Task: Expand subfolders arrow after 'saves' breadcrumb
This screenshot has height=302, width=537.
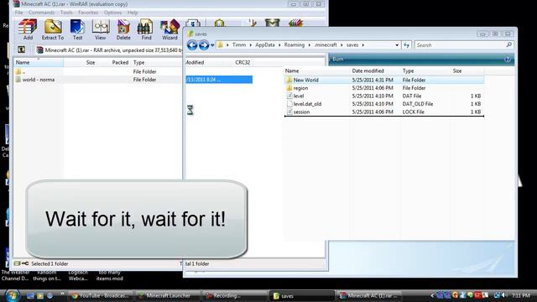Action: [x=363, y=45]
